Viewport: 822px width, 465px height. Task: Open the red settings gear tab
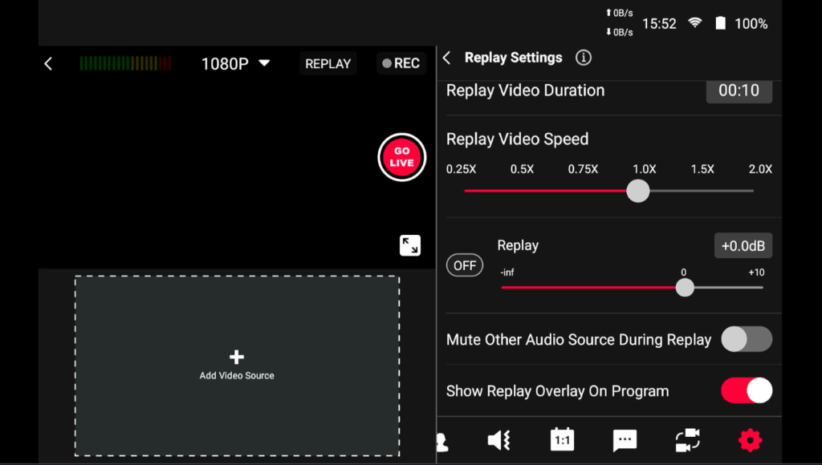(751, 440)
